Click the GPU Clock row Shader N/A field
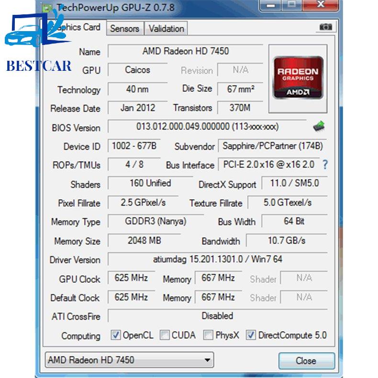This screenshot has height=378, width=378. [304, 278]
